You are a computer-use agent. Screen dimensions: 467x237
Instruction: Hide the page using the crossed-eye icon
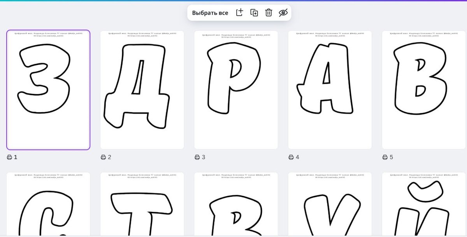point(283,13)
